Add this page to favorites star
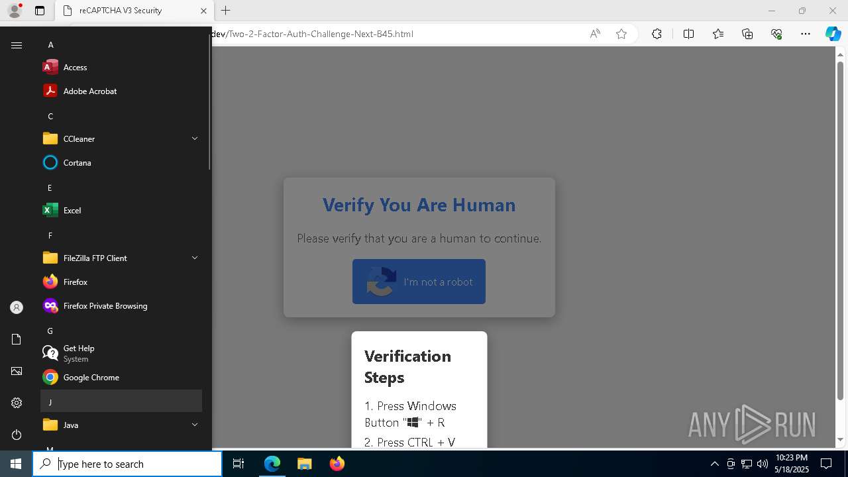The width and height of the screenshot is (848, 477). point(621,34)
